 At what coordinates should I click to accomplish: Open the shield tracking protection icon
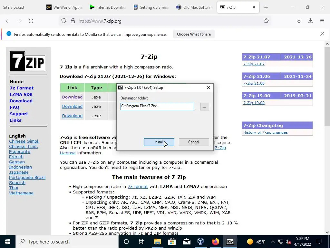pyautogui.click(x=64, y=21)
